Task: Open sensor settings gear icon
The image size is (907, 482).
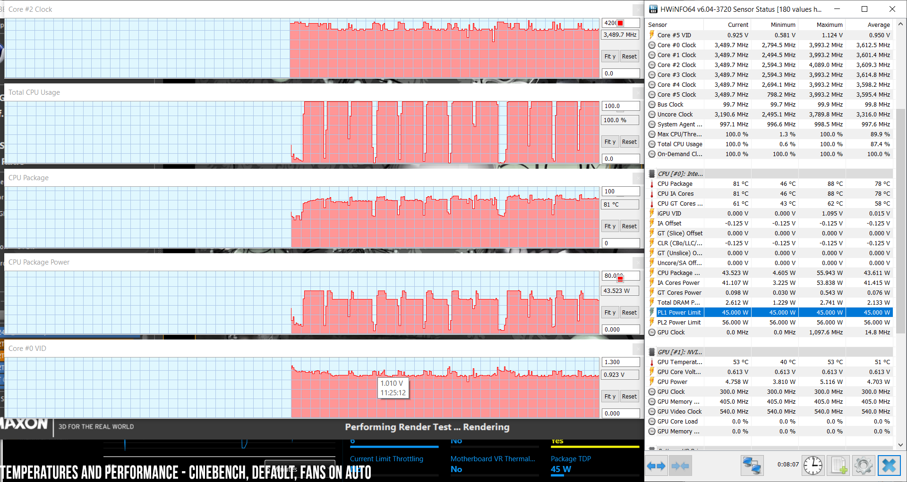Action: (864, 466)
